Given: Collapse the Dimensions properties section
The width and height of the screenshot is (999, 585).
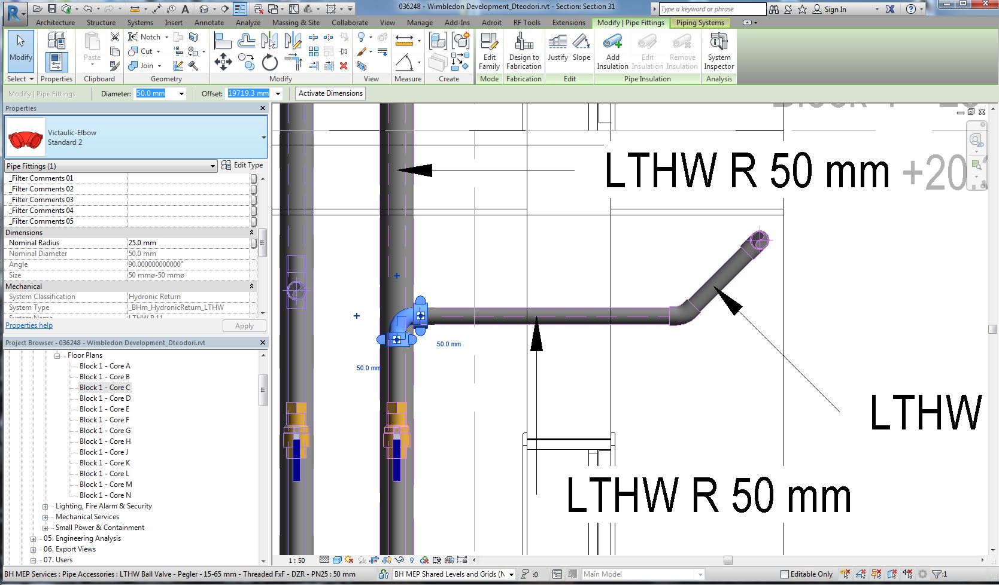Looking at the screenshot, I should pyautogui.click(x=251, y=233).
